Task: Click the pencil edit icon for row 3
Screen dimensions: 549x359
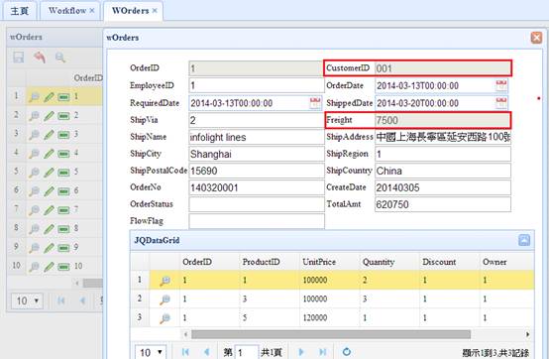Action: pyautogui.click(x=49, y=134)
